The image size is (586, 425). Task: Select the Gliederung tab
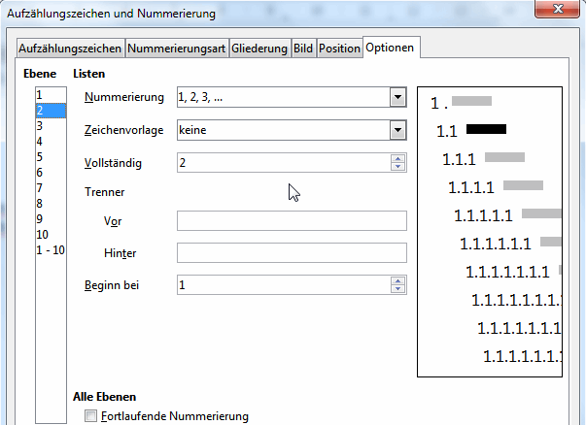[259, 49]
